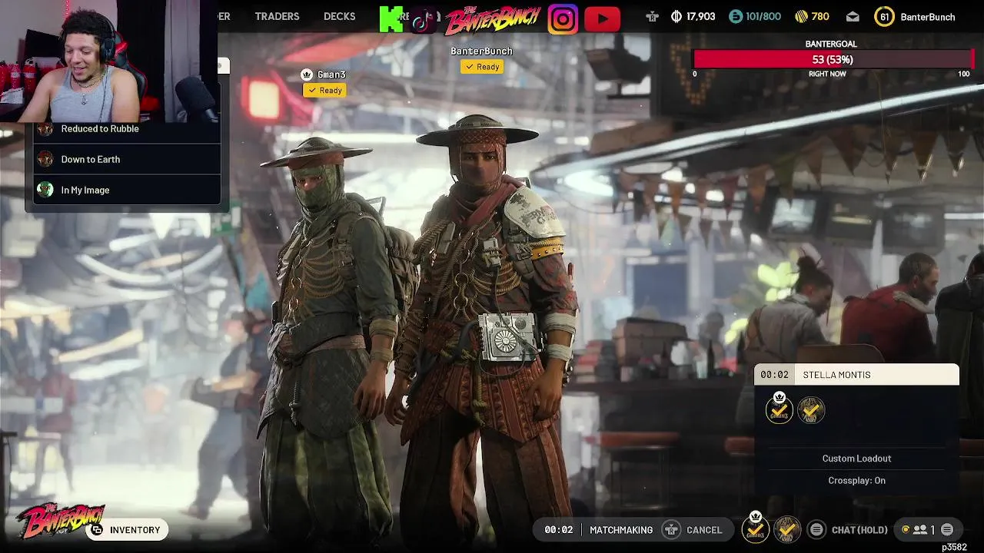This screenshot has width=984, height=553.
Task: Click the CHAT (HOLD) label
Action: (859, 530)
